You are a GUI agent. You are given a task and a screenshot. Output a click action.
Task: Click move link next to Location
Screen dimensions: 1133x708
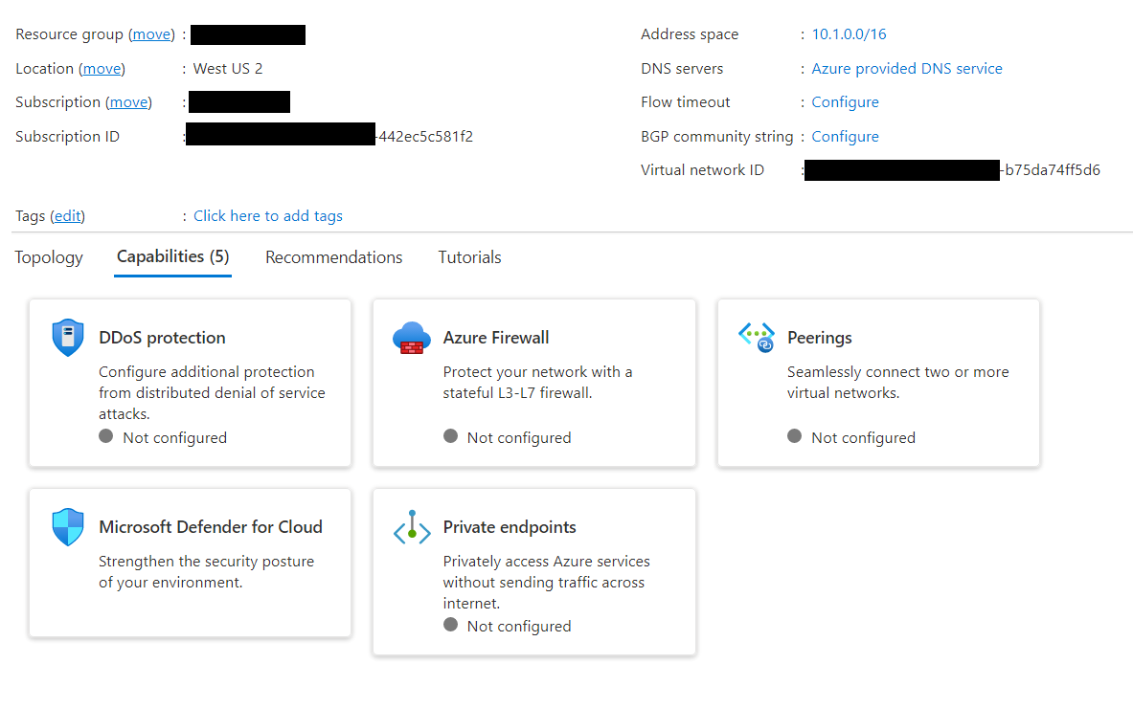102,69
